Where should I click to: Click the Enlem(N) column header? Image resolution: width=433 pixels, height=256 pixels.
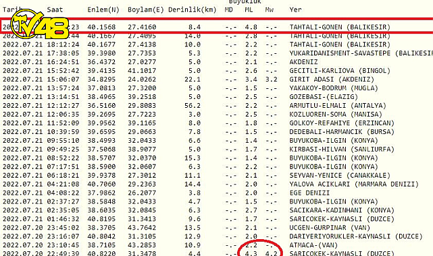point(103,9)
